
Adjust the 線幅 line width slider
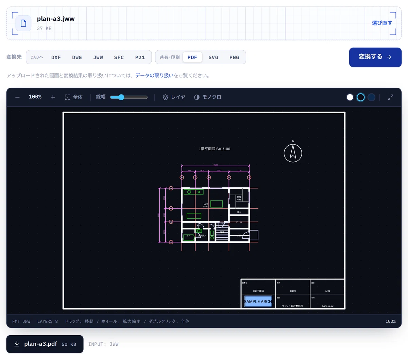(x=129, y=97)
